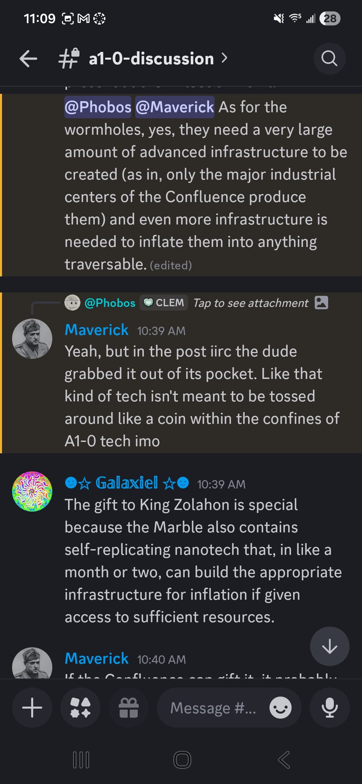Jump to latest messages arrow
The width and height of the screenshot is (362, 784).
329,646
